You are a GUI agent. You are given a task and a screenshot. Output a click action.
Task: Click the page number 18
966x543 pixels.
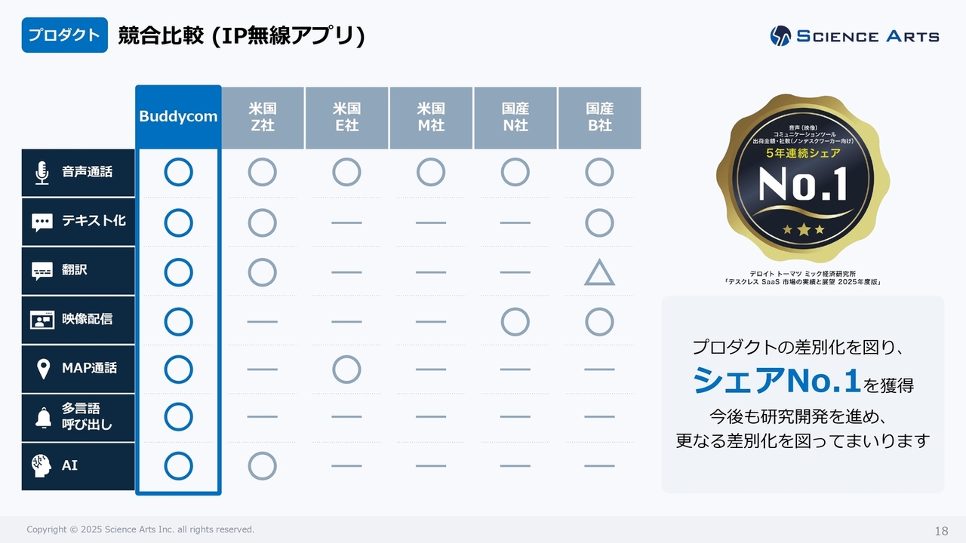pos(941,530)
